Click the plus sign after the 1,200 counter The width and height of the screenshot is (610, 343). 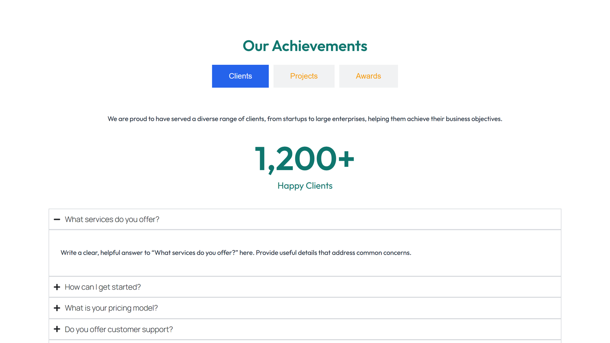tap(346, 158)
